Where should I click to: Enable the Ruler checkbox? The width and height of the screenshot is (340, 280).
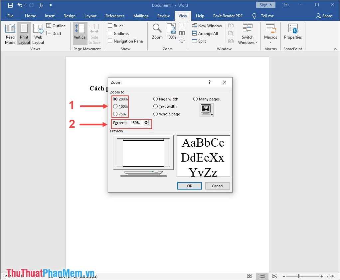click(x=110, y=26)
